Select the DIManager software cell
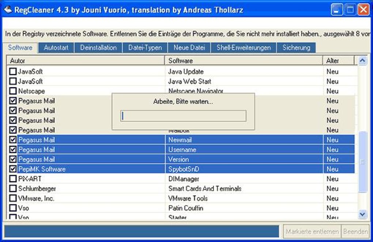Image resolution: width=373 pixels, height=242 pixels. pyautogui.click(x=184, y=179)
